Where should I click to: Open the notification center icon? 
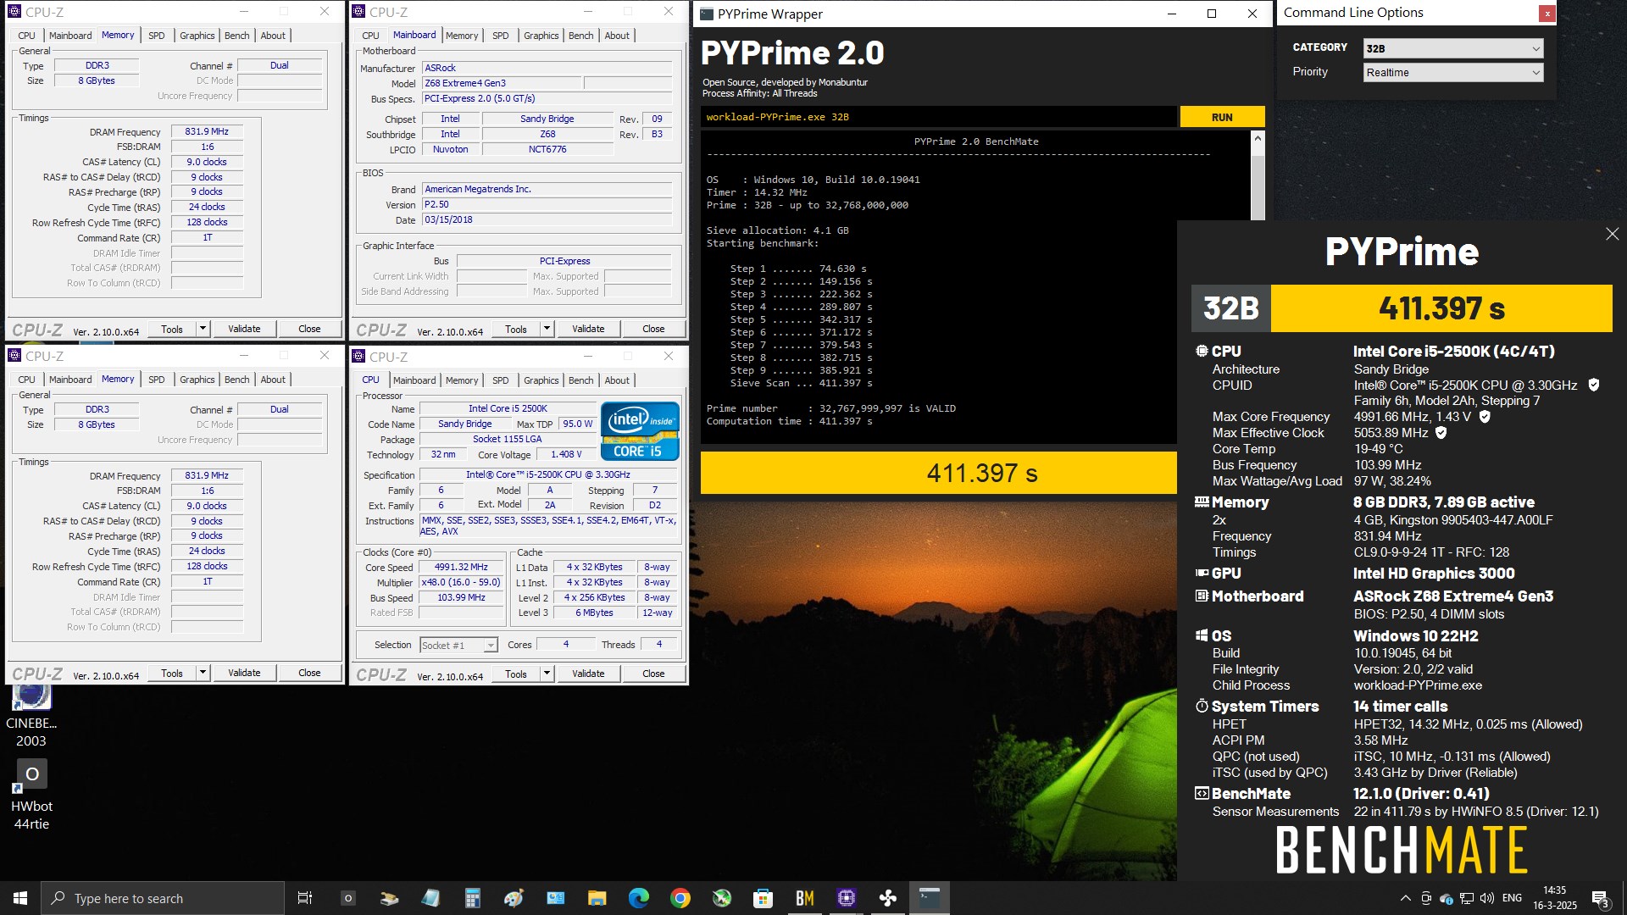[1600, 898]
